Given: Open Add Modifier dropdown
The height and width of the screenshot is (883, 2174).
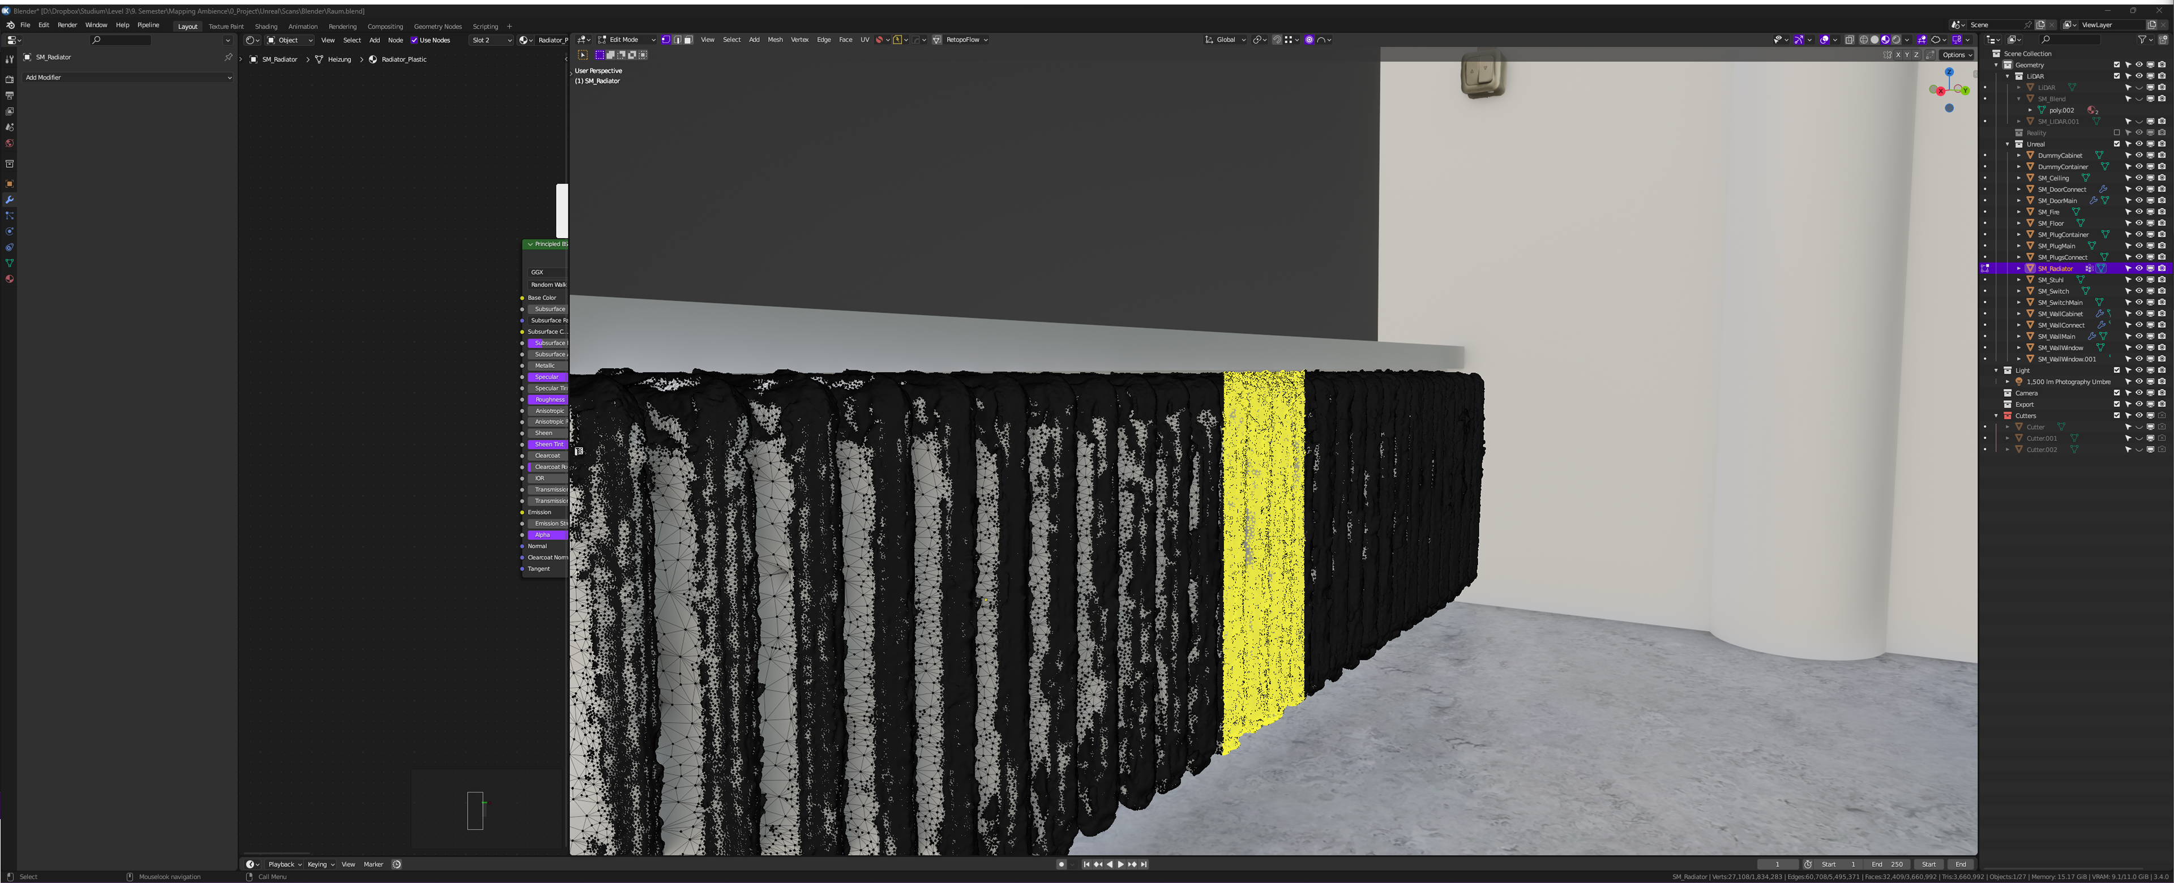Looking at the screenshot, I should coord(127,78).
